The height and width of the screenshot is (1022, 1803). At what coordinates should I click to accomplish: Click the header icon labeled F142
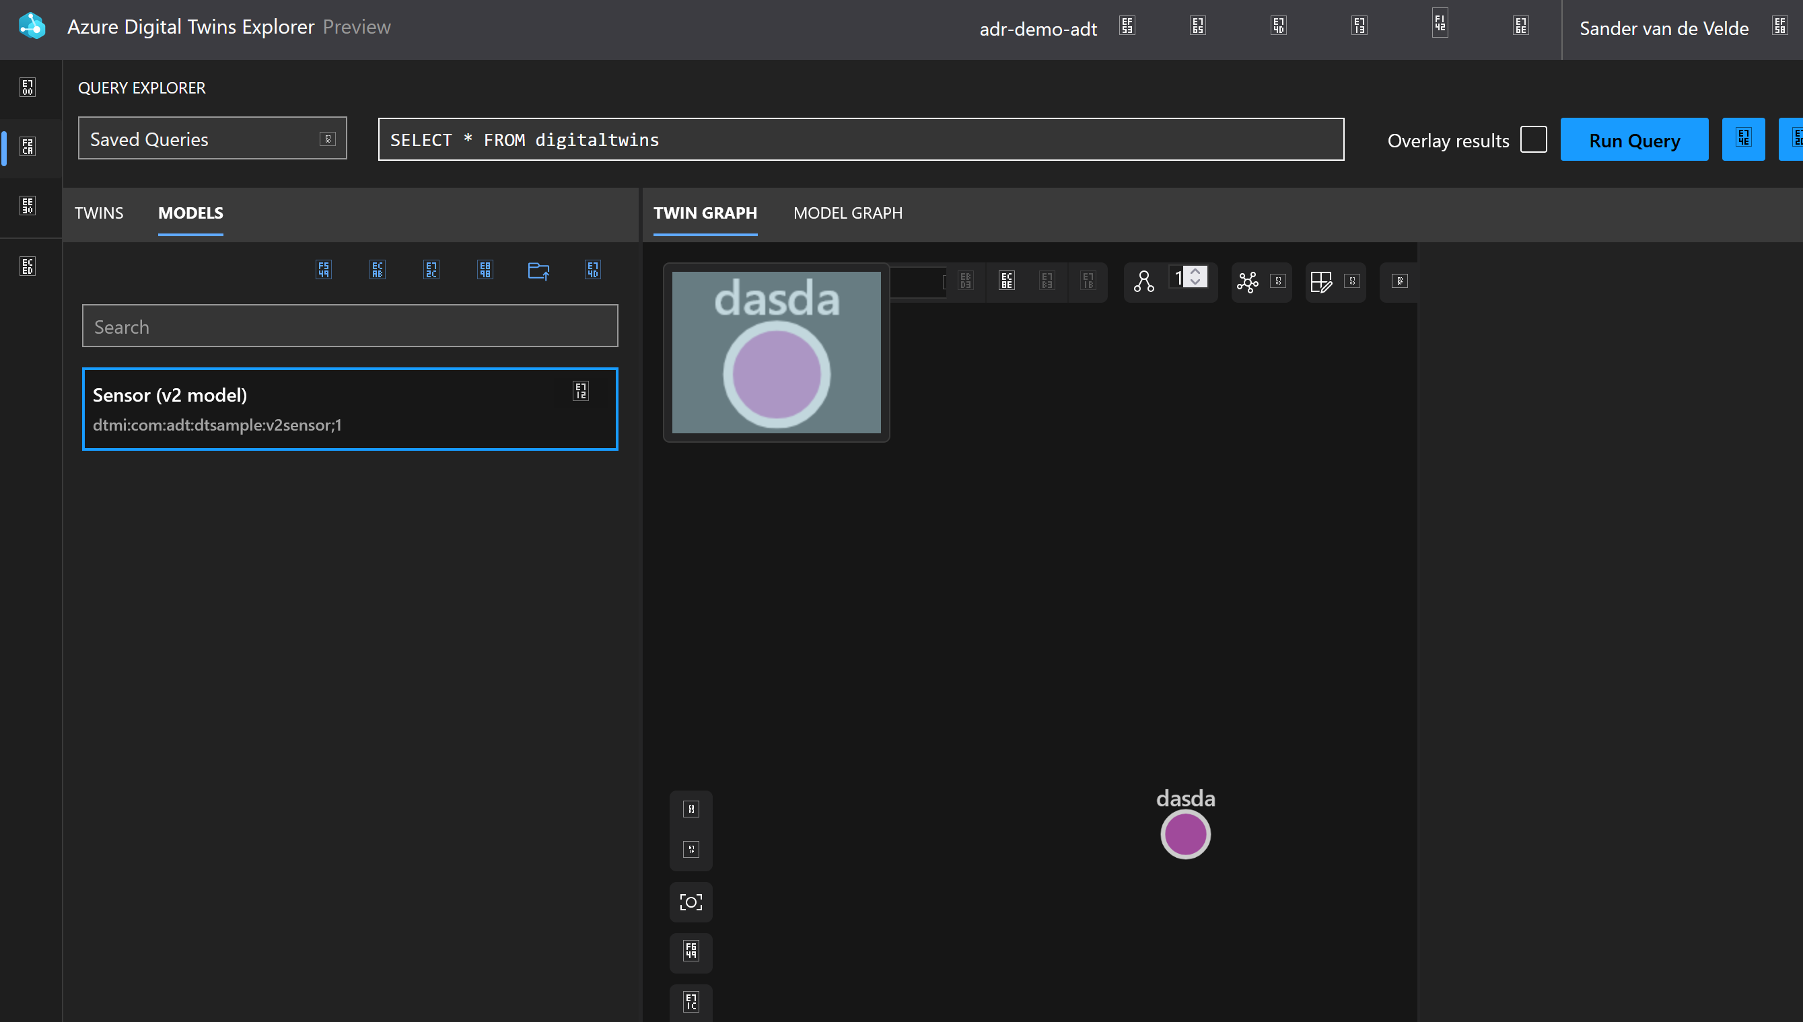pyautogui.click(x=1440, y=23)
